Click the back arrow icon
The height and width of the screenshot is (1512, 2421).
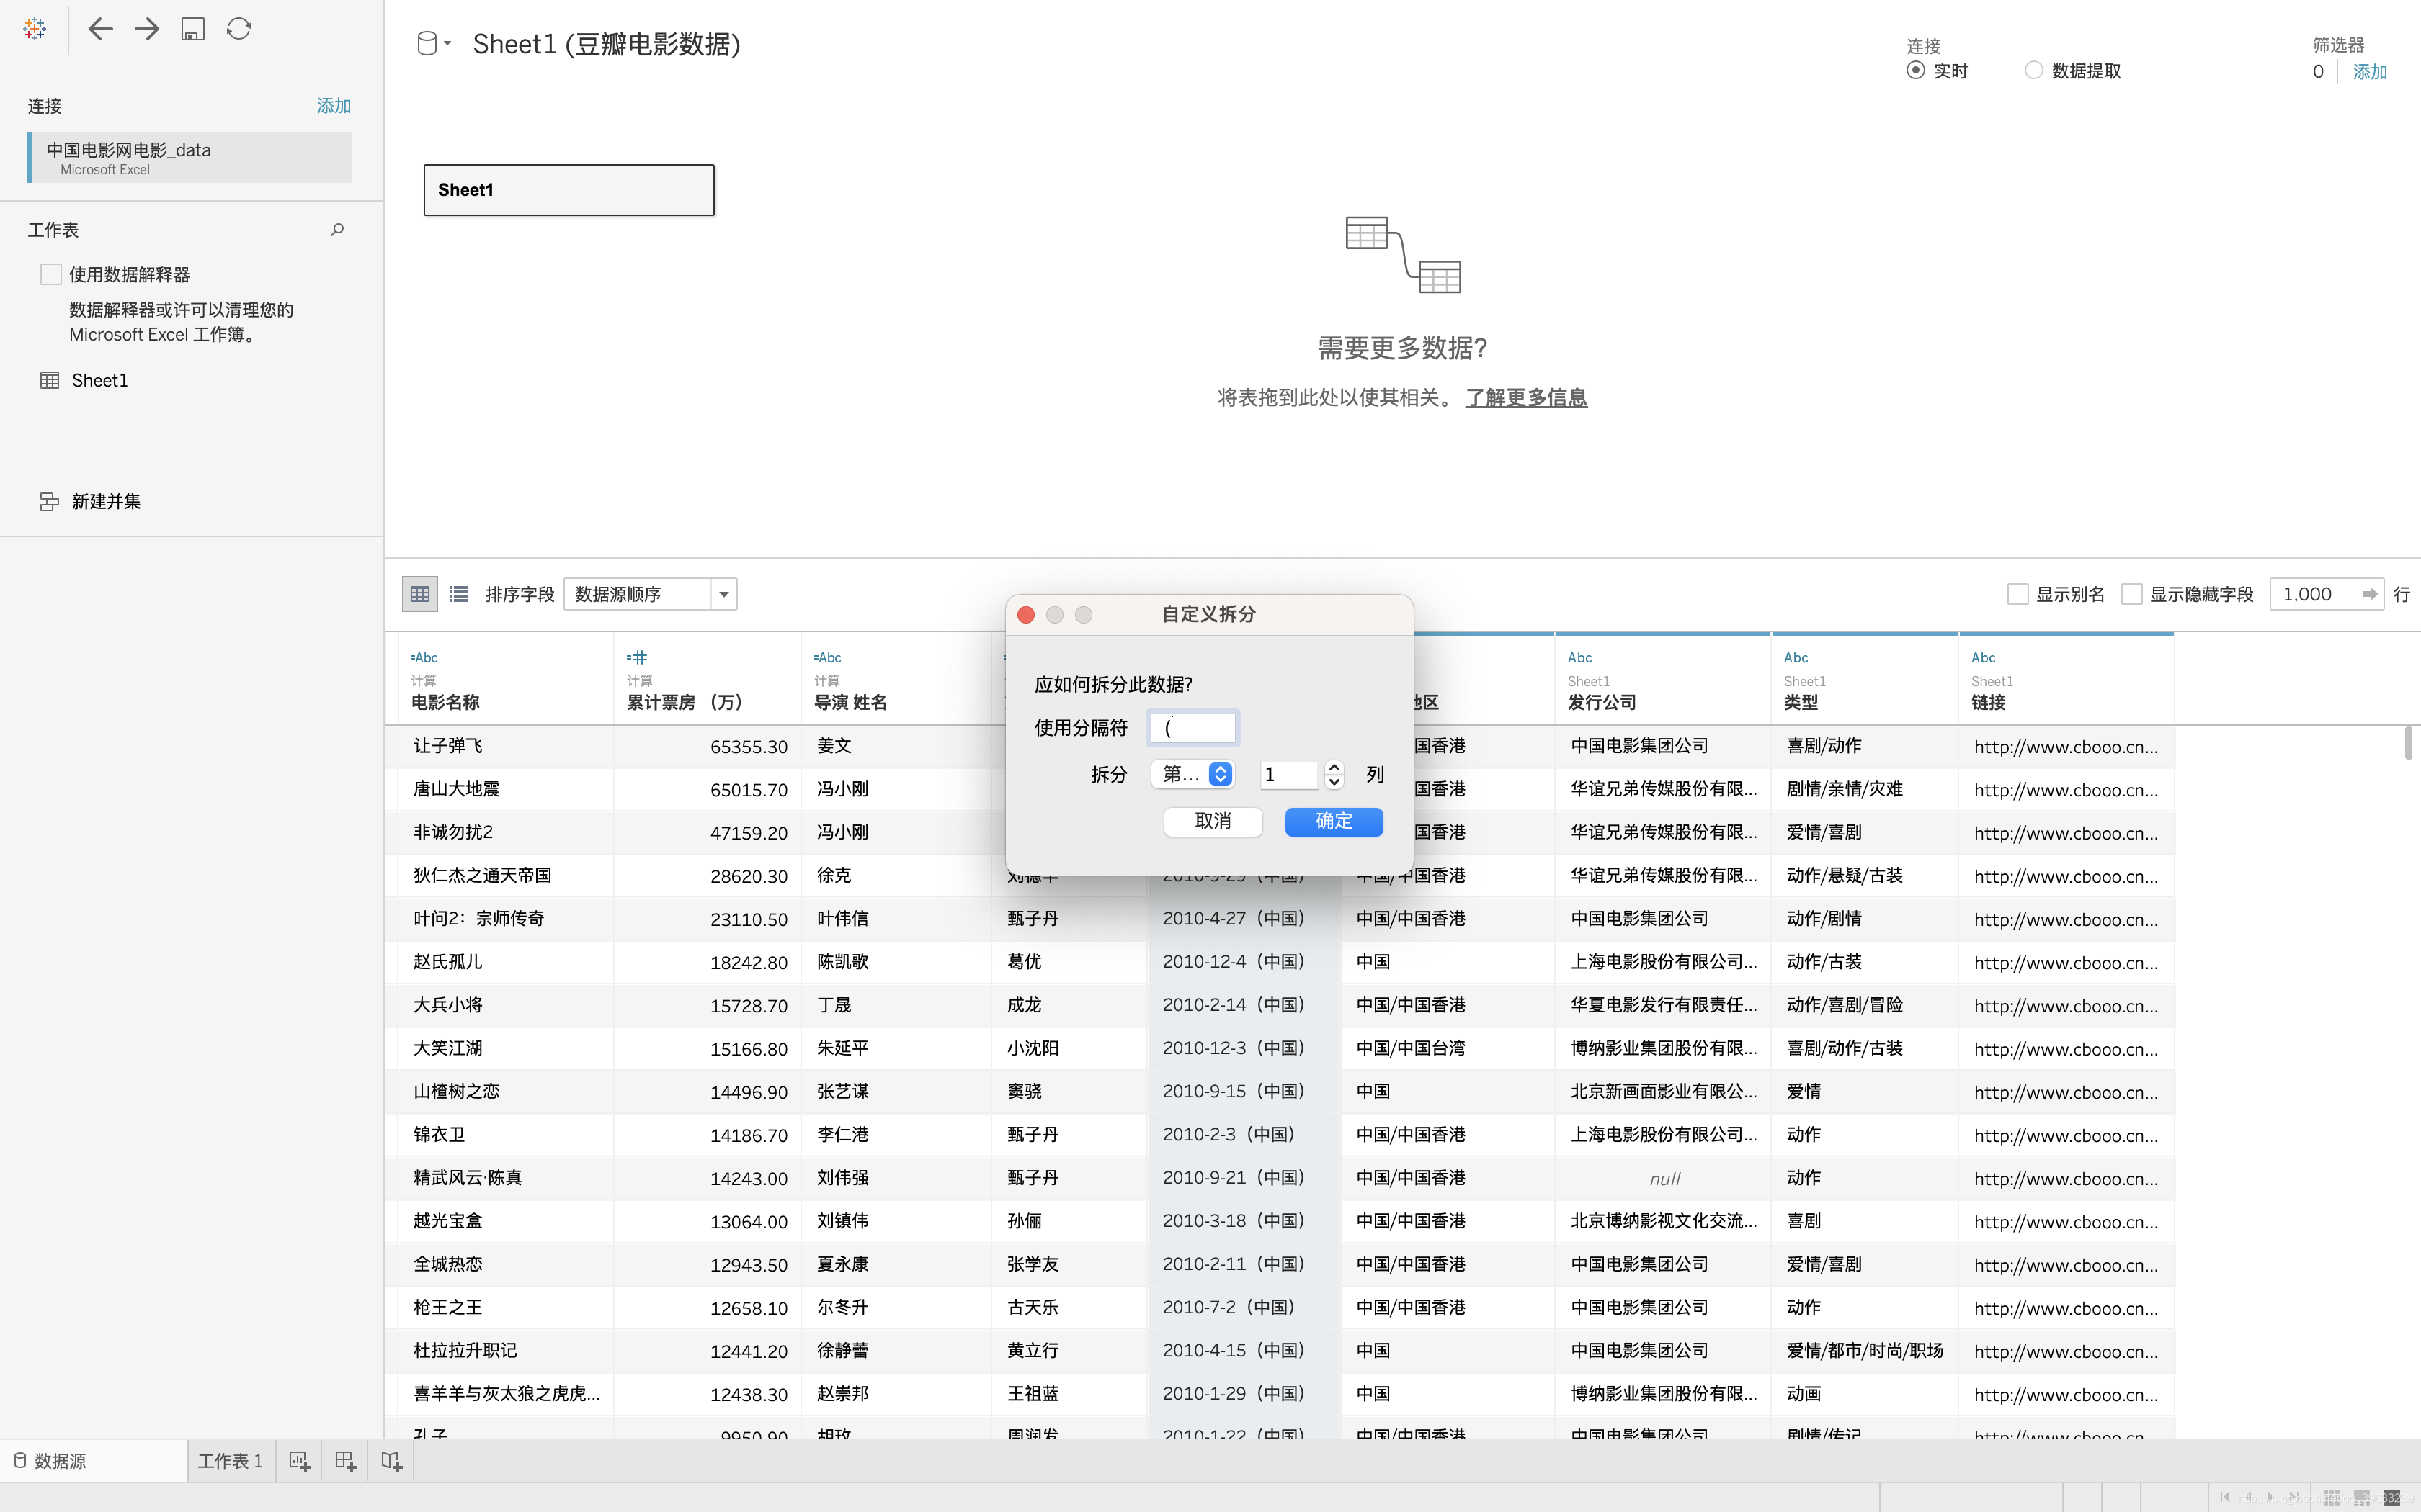(x=100, y=29)
